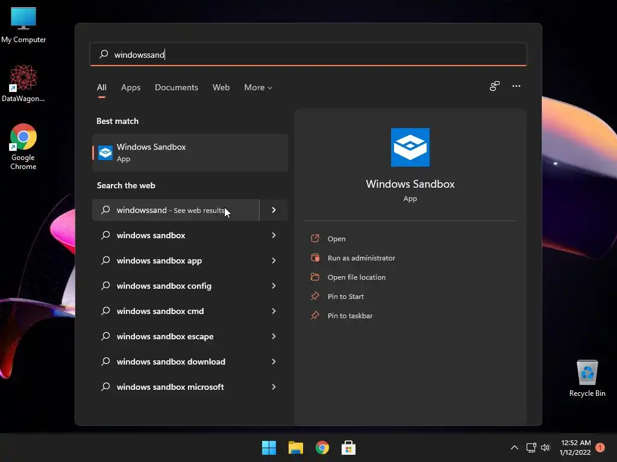Expand the arrow next to 'windows sandbox cmd'

click(x=274, y=311)
